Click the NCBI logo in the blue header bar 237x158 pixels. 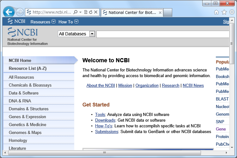pyautogui.click(x=16, y=21)
